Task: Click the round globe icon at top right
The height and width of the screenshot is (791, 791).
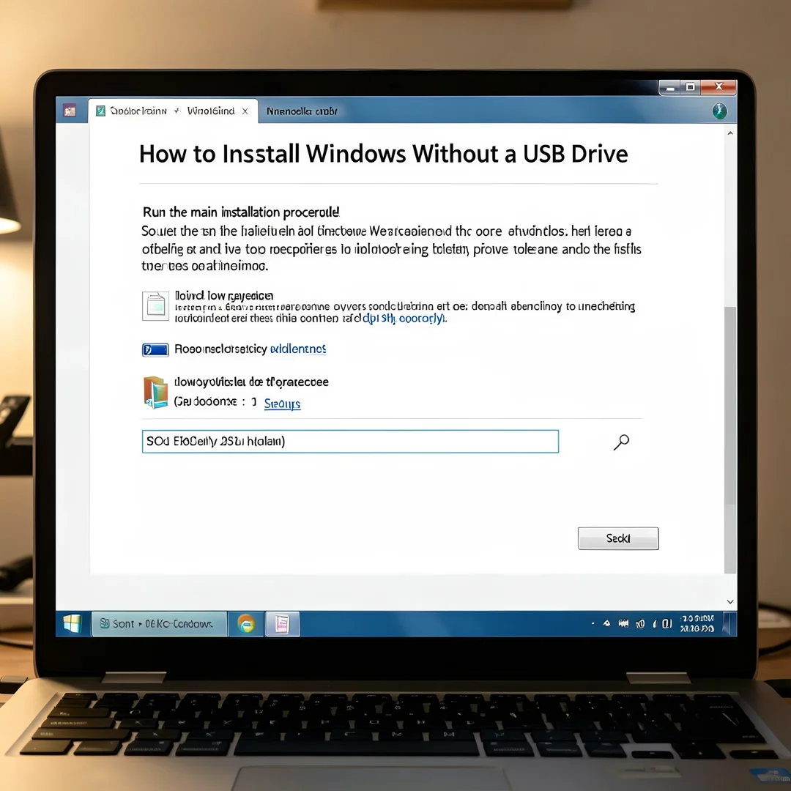Action: pos(719,111)
